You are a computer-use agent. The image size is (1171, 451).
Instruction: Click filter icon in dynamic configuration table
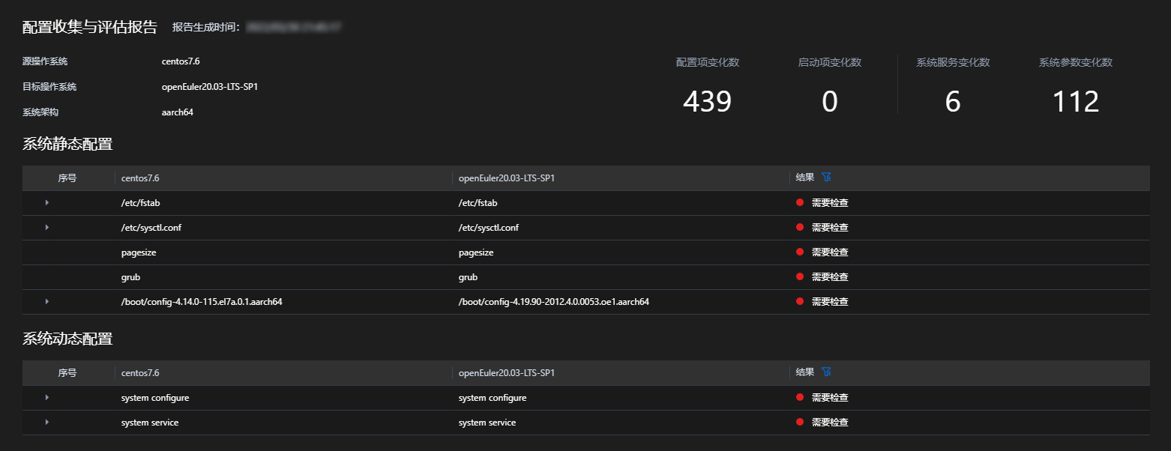[x=826, y=372]
